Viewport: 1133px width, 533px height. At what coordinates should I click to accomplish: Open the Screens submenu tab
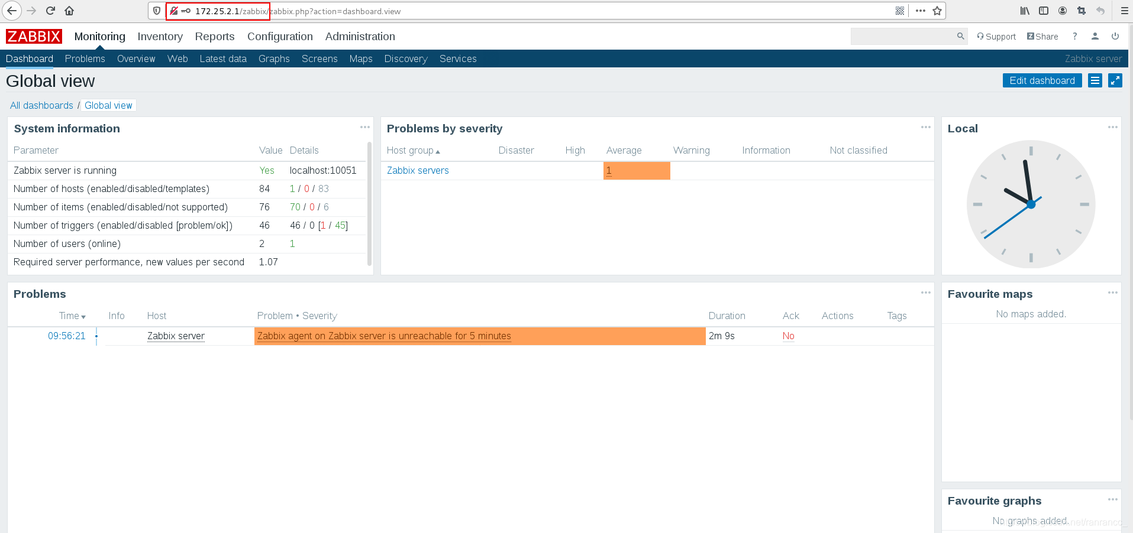(x=319, y=58)
